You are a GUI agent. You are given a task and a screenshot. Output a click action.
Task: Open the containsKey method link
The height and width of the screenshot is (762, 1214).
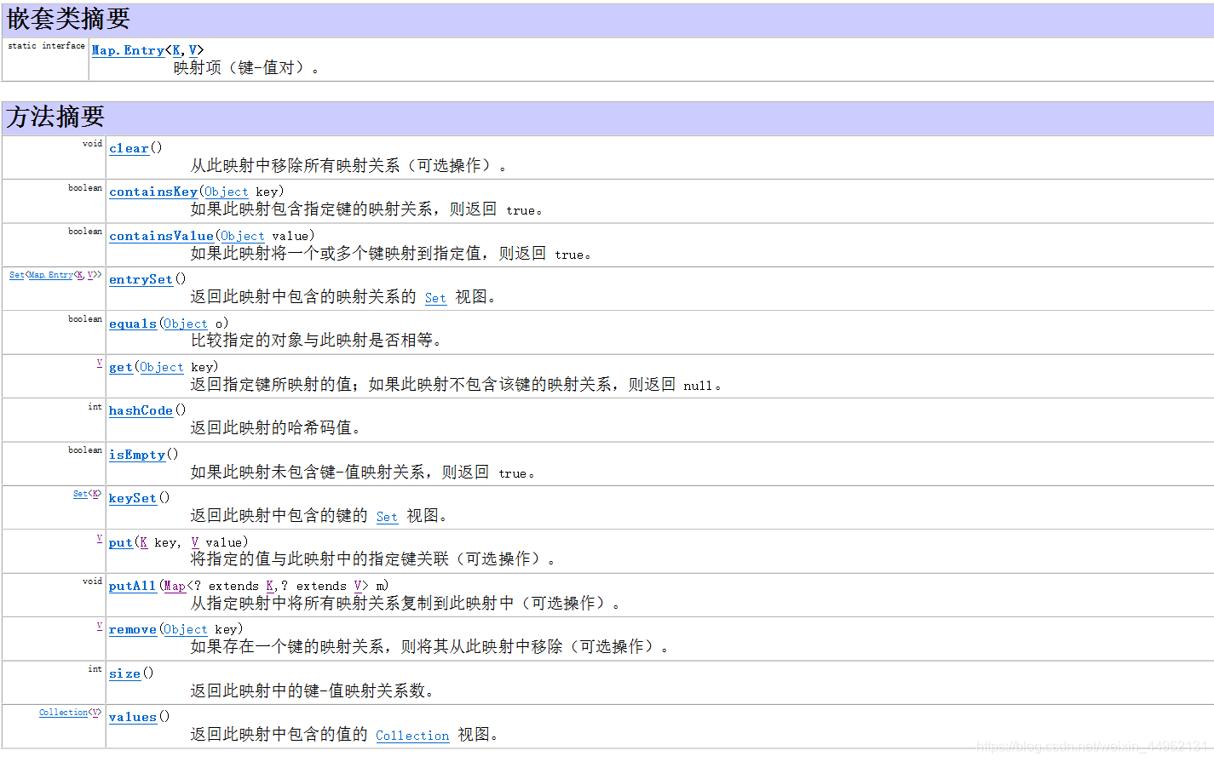153,192
